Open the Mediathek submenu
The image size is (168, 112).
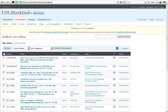[x=68, y=24]
